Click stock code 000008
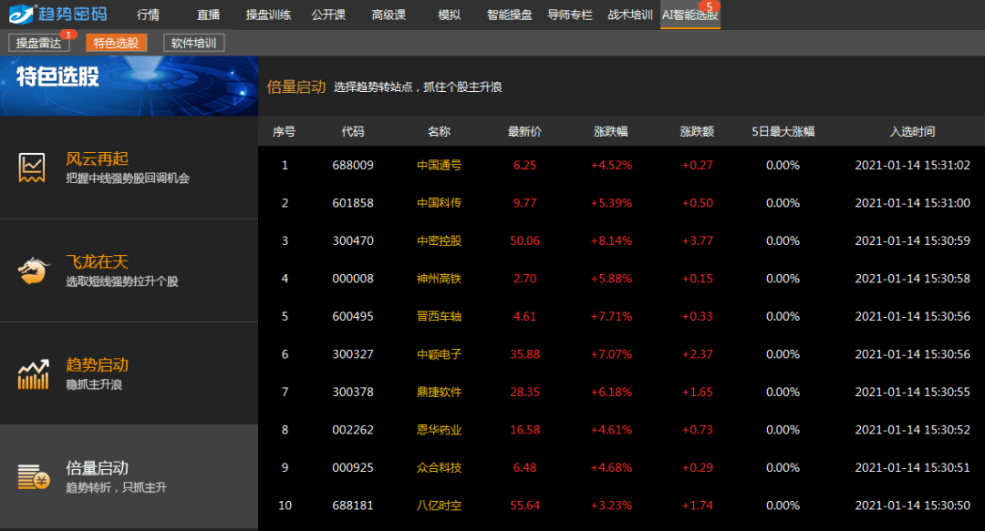 (x=352, y=278)
